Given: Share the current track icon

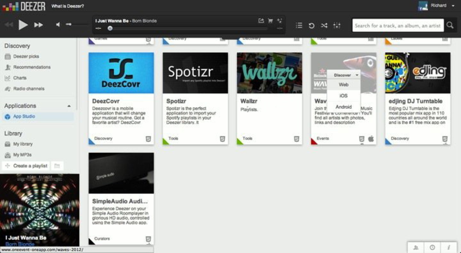Looking at the screenshot, I should pos(261,21).
